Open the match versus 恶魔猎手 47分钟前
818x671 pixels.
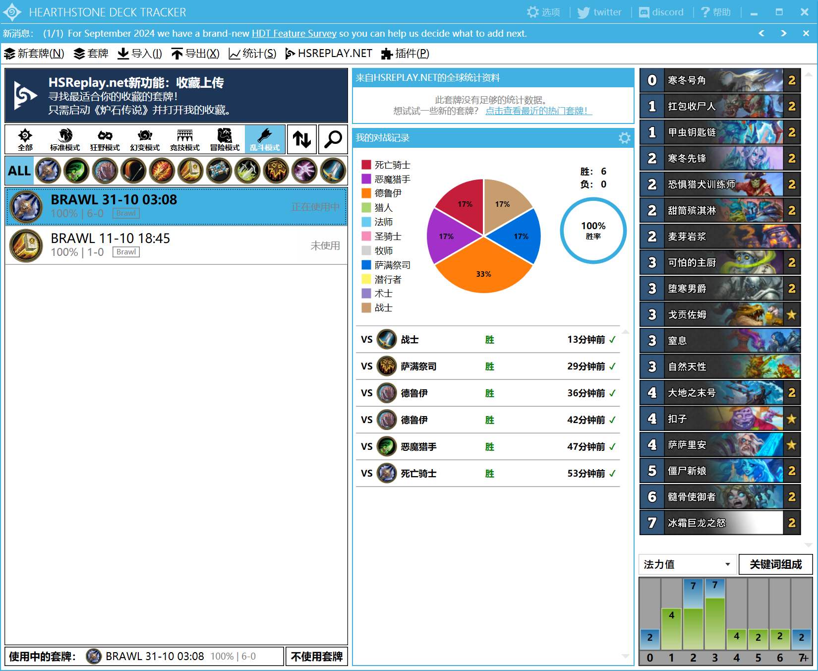click(488, 447)
